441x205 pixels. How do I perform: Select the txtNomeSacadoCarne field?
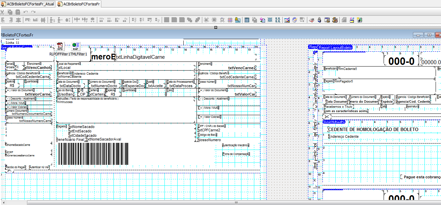coord(18,145)
